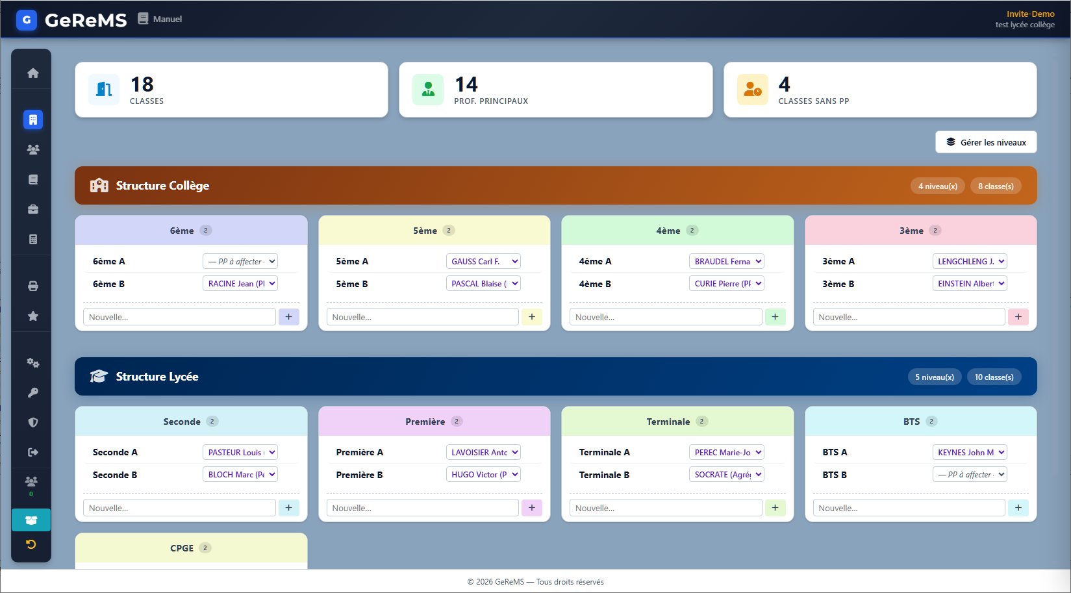Viewport: 1071px width, 593px height.
Task: Click the logout arrow sidebar icon
Action: pos(32,452)
